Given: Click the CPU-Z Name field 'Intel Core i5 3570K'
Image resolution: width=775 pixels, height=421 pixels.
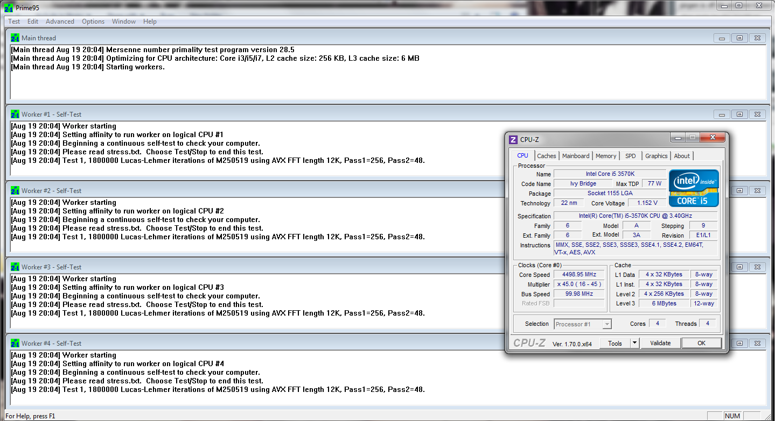Looking at the screenshot, I should (x=609, y=174).
